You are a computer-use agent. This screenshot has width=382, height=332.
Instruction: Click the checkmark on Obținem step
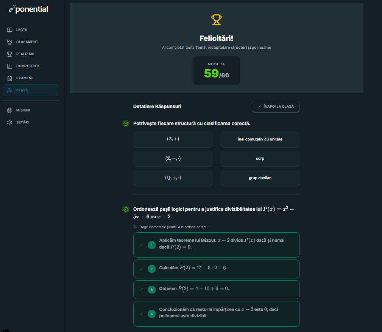click(x=141, y=289)
